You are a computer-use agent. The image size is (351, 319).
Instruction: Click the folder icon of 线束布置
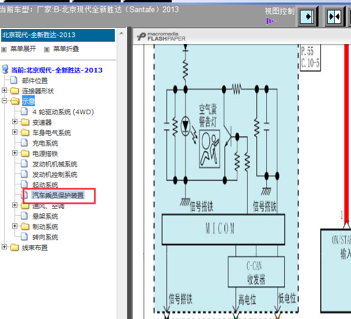[x=15, y=247]
